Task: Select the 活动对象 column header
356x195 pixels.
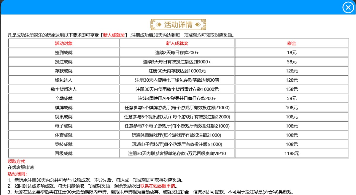Action: click(64, 43)
